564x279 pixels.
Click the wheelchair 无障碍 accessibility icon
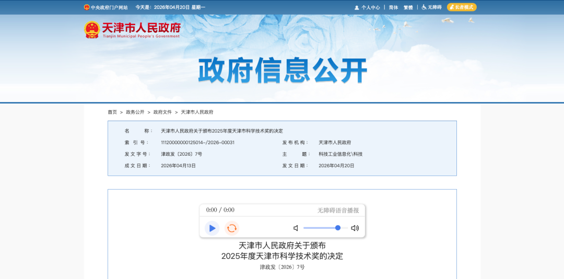(424, 7)
